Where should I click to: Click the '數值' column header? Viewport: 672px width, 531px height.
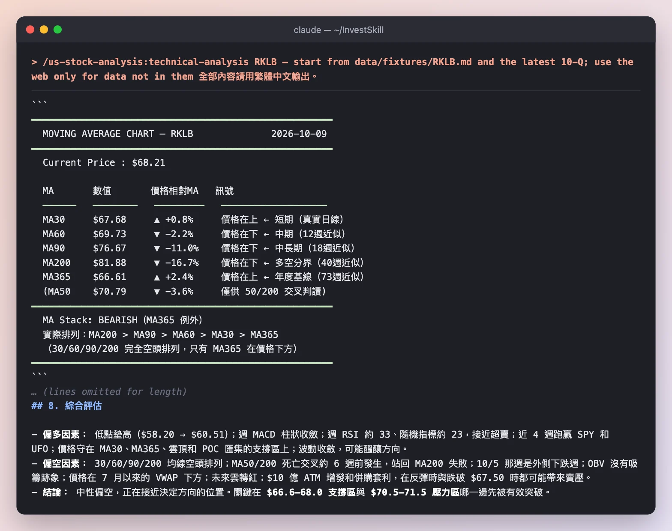click(102, 191)
